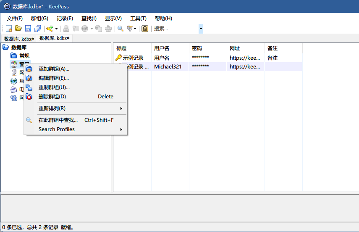Click the greyed Open URL globe icon
Screen dimensions: 359x232
(x=85, y=29)
